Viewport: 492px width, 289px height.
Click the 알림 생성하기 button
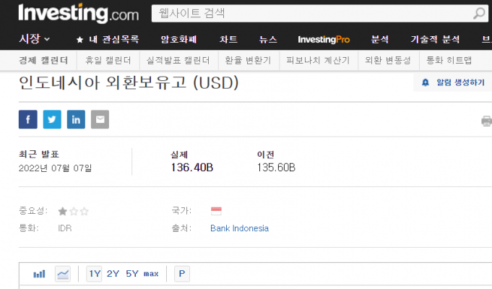pos(453,82)
